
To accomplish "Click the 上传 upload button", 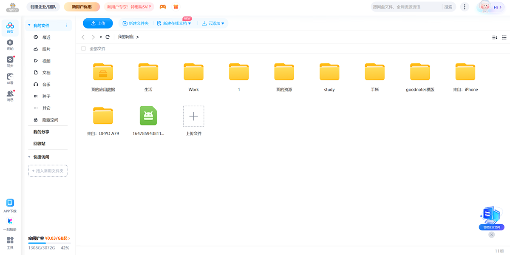I will [x=98, y=23].
